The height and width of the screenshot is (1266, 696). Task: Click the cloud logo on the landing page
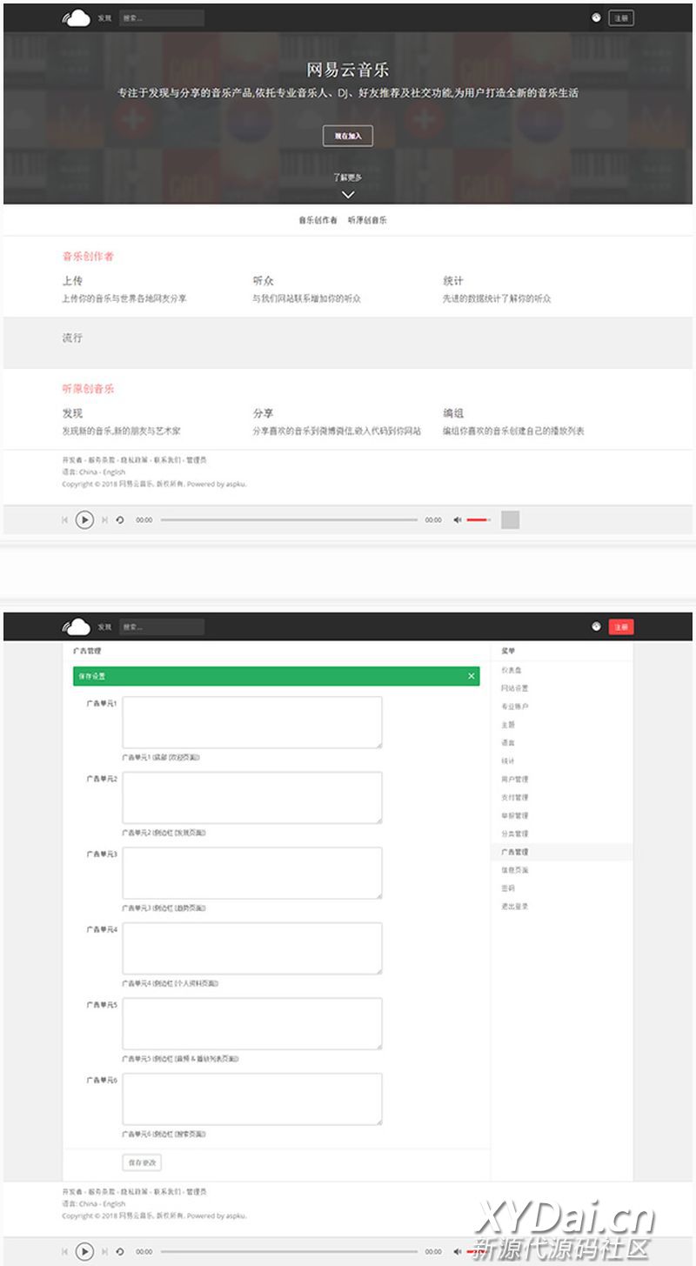(x=77, y=17)
